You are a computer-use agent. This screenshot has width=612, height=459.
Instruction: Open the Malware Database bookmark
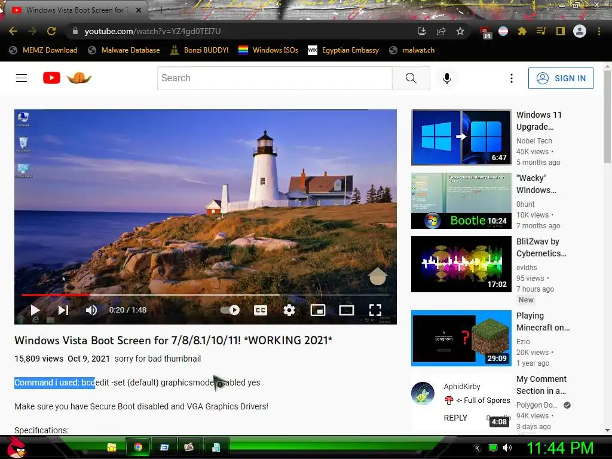click(124, 50)
